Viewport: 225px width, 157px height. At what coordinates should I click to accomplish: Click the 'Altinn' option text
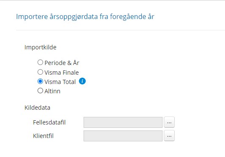[52, 91]
